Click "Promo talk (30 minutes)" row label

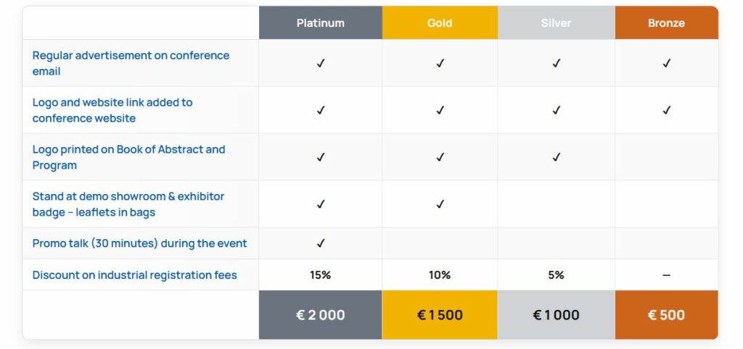pyautogui.click(x=139, y=243)
